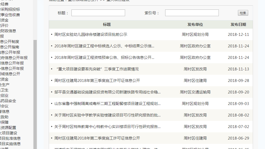Select sidebar item 财政信息
The width and height of the screenshot is (265, 149).
point(8,31)
